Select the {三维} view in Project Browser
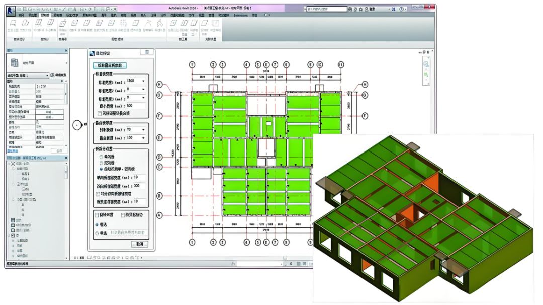The image size is (543, 305). 25,189
